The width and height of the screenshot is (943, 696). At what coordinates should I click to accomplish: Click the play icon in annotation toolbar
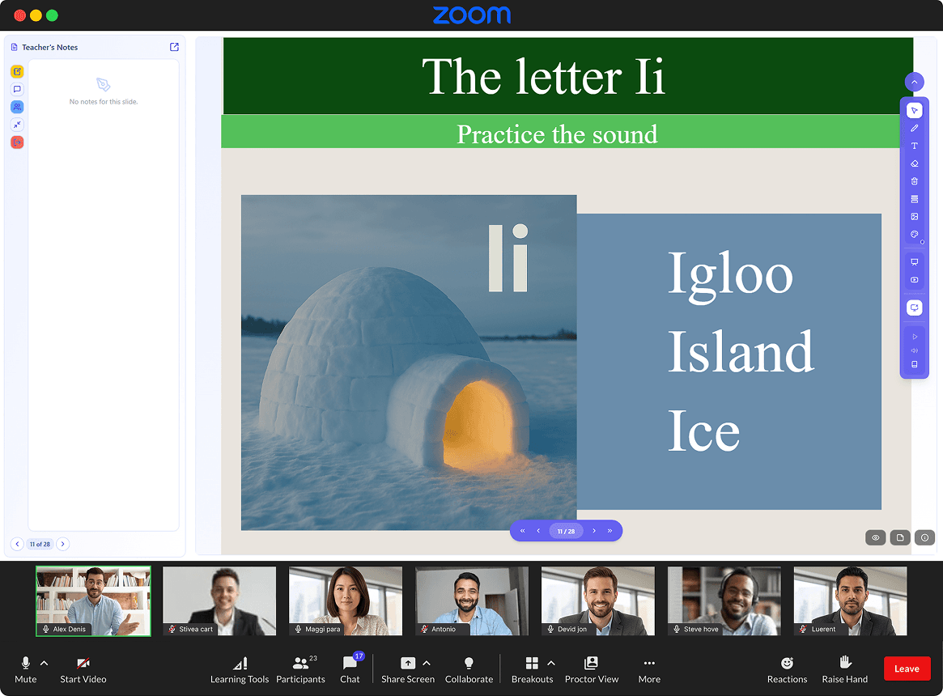click(x=914, y=337)
